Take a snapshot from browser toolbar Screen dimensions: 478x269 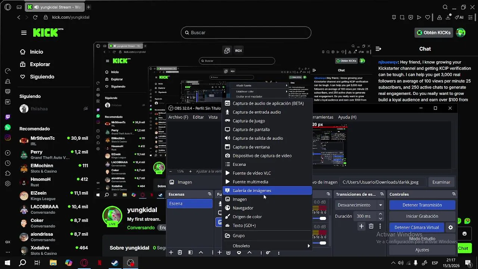point(402,17)
